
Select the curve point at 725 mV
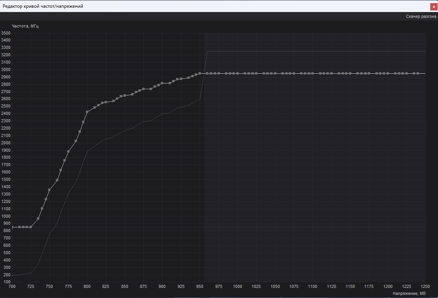pos(31,227)
